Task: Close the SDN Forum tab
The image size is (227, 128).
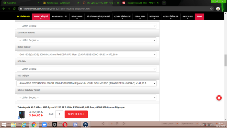Action: coord(78,3)
